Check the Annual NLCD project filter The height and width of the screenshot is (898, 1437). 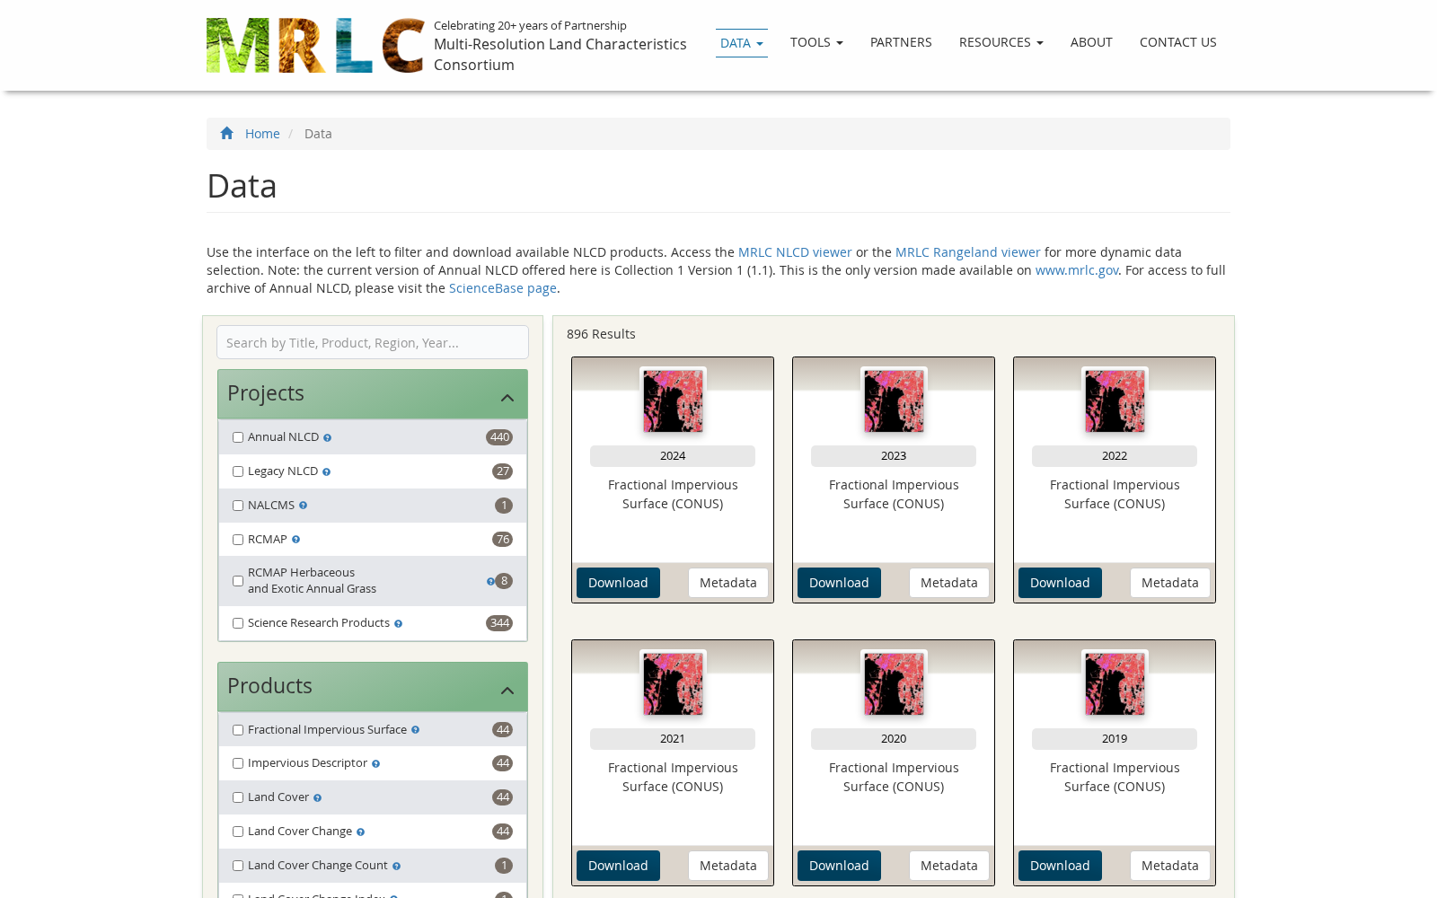point(238,437)
